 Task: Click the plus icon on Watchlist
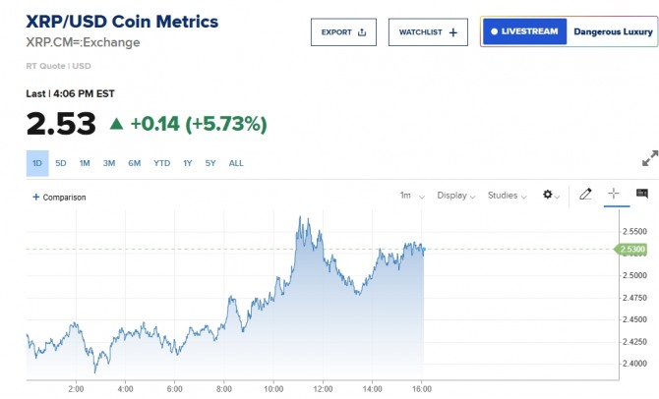pyautogui.click(x=452, y=32)
